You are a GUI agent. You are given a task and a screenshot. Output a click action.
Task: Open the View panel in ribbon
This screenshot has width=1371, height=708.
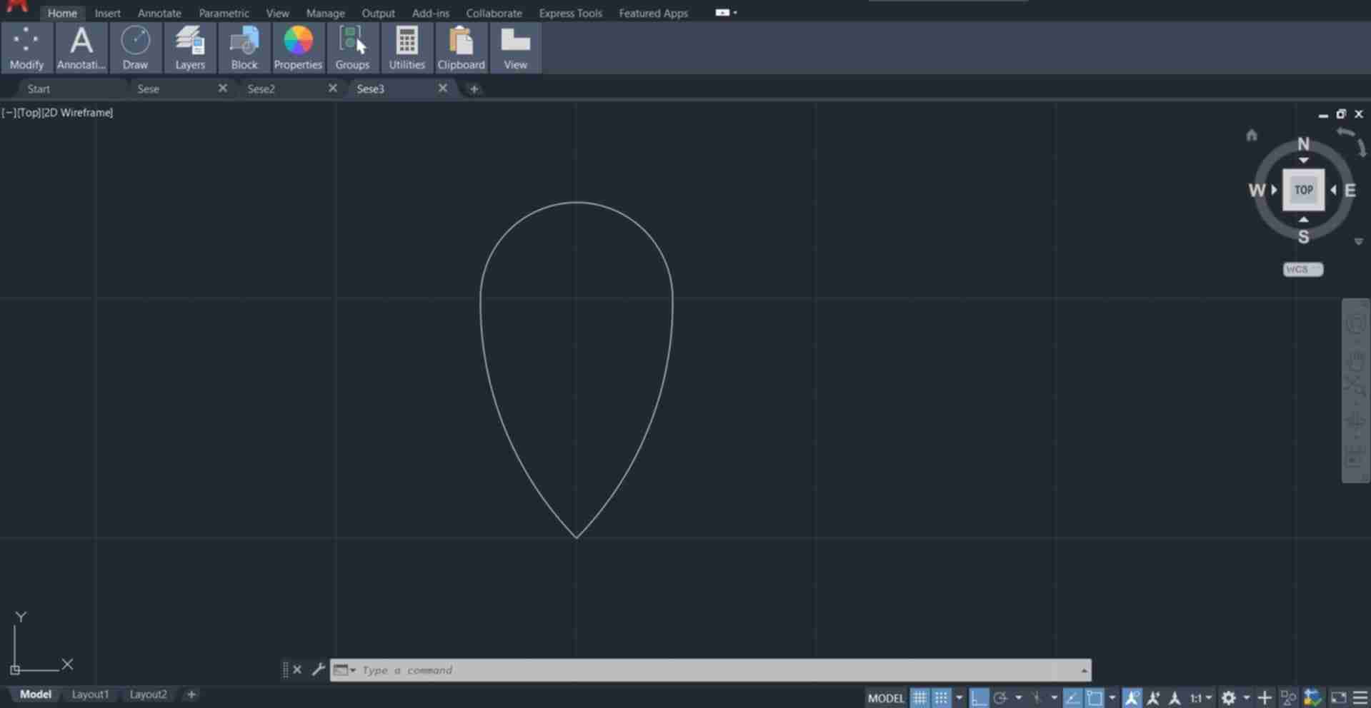[515, 48]
